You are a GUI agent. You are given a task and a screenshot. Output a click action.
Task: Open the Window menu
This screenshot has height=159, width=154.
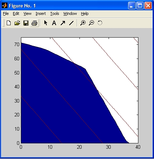coord(70,13)
